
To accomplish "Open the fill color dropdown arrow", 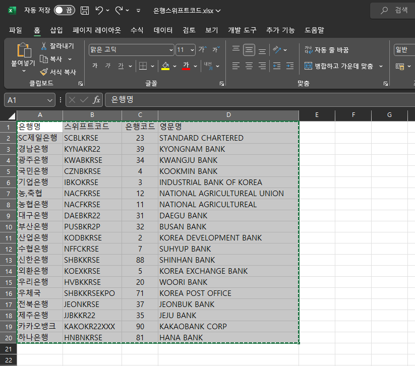I will (x=174, y=66).
